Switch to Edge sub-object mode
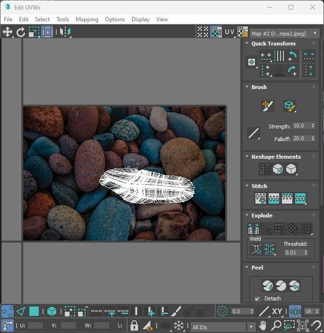The width and height of the screenshot is (324, 333). (21, 312)
